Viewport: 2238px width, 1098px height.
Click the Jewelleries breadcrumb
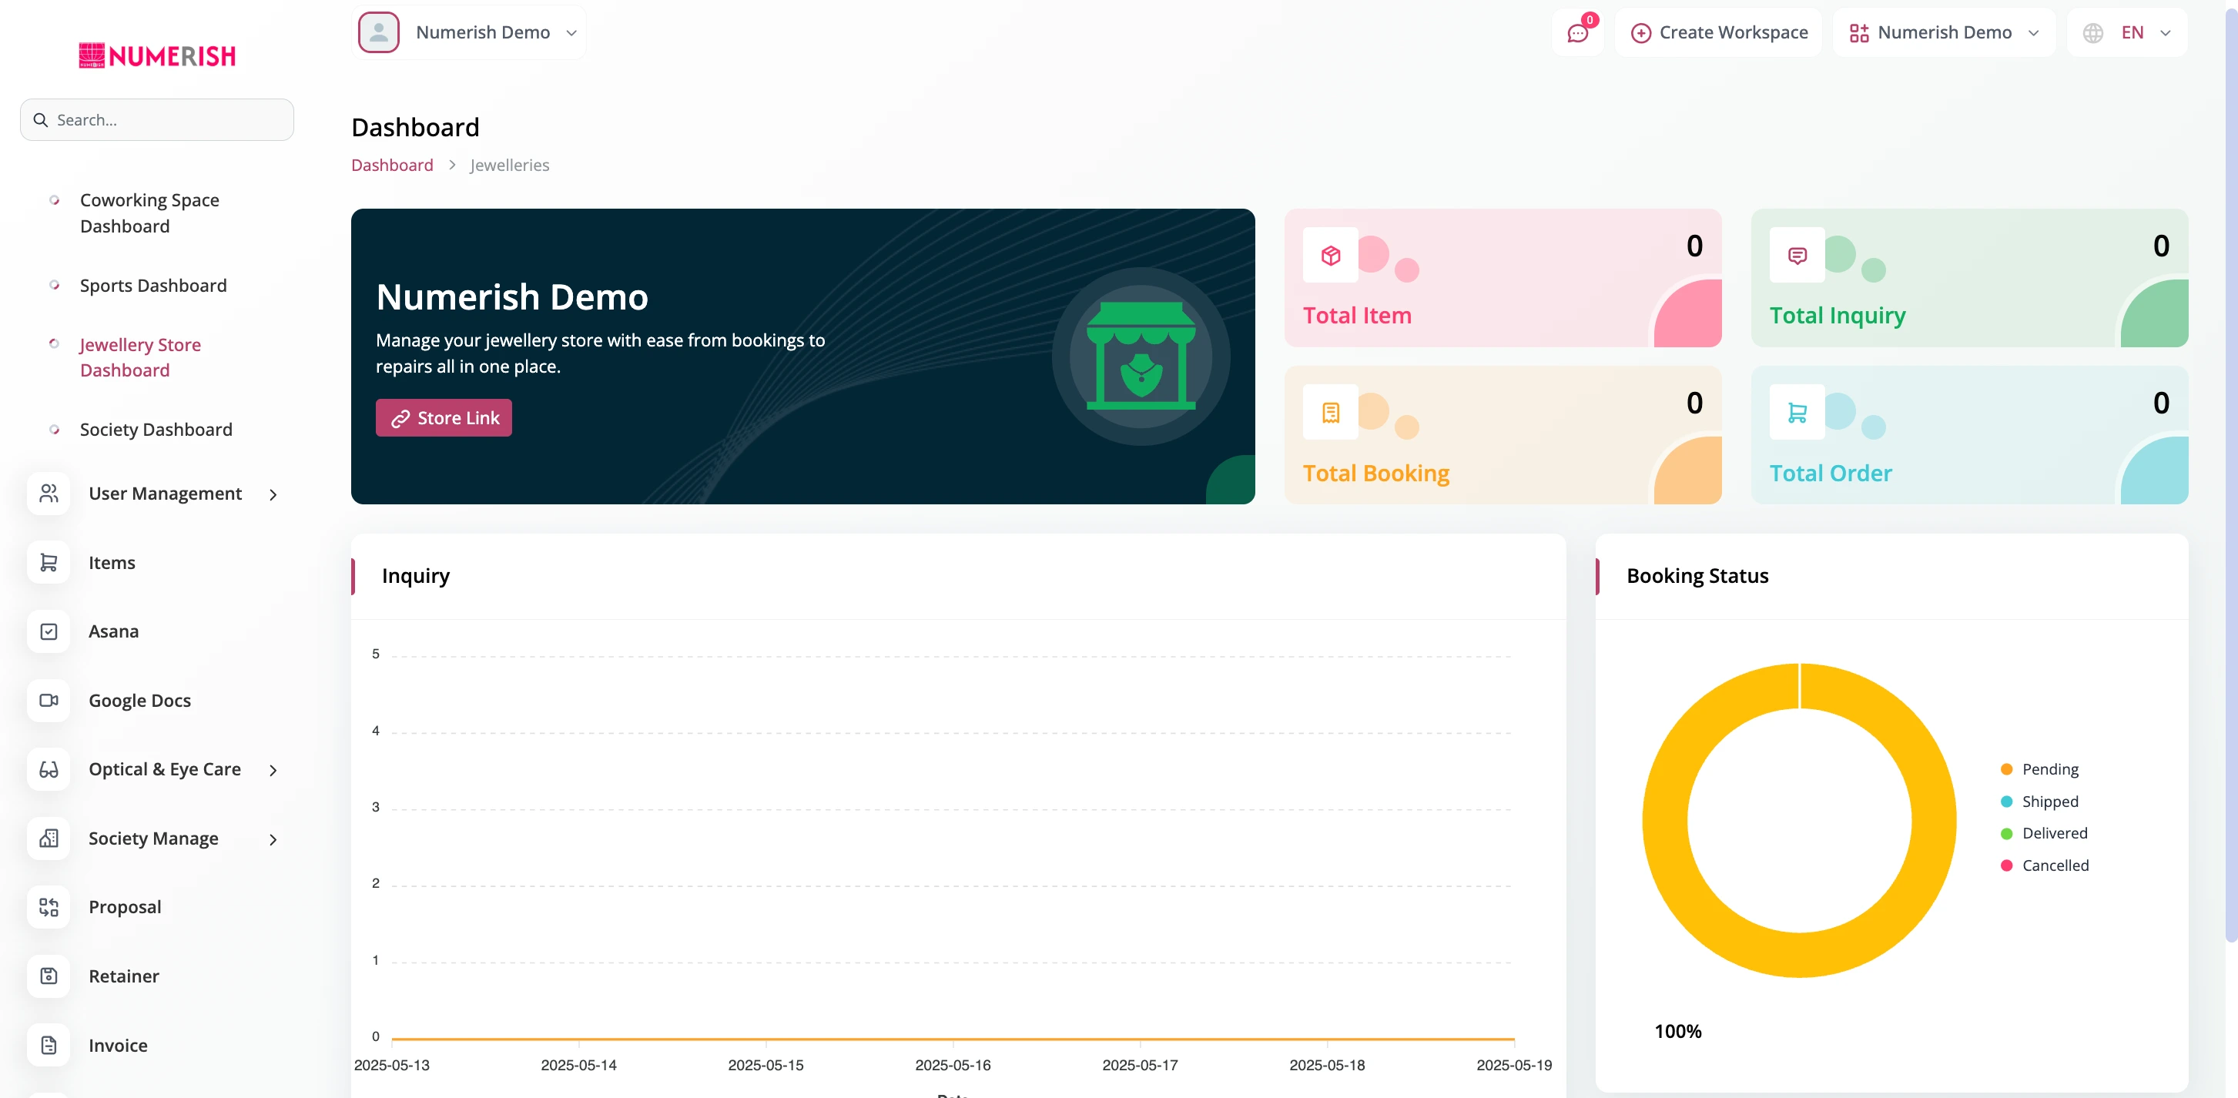click(509, 165)
